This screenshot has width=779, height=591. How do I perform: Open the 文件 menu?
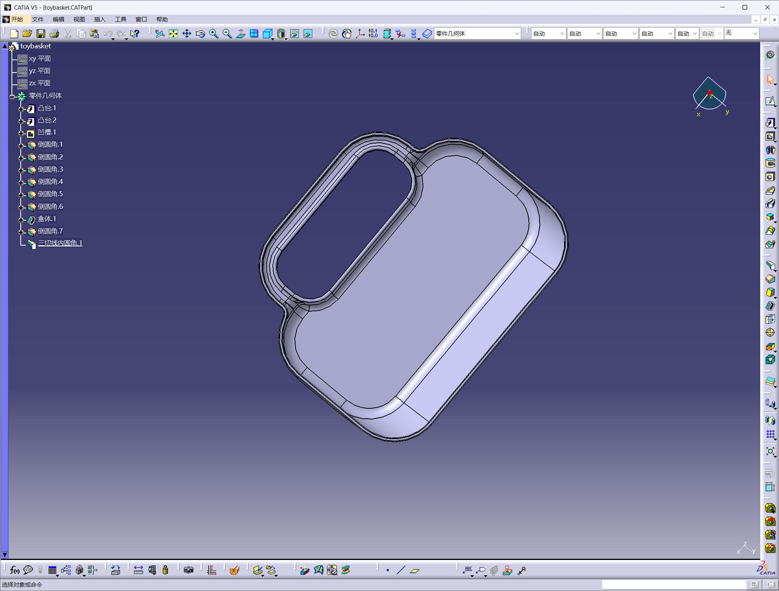pyautogui.click(x=38, y=20)
